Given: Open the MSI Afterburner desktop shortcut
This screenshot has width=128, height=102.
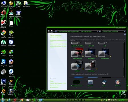Looking at the screenshot, I should click(18, 5).
